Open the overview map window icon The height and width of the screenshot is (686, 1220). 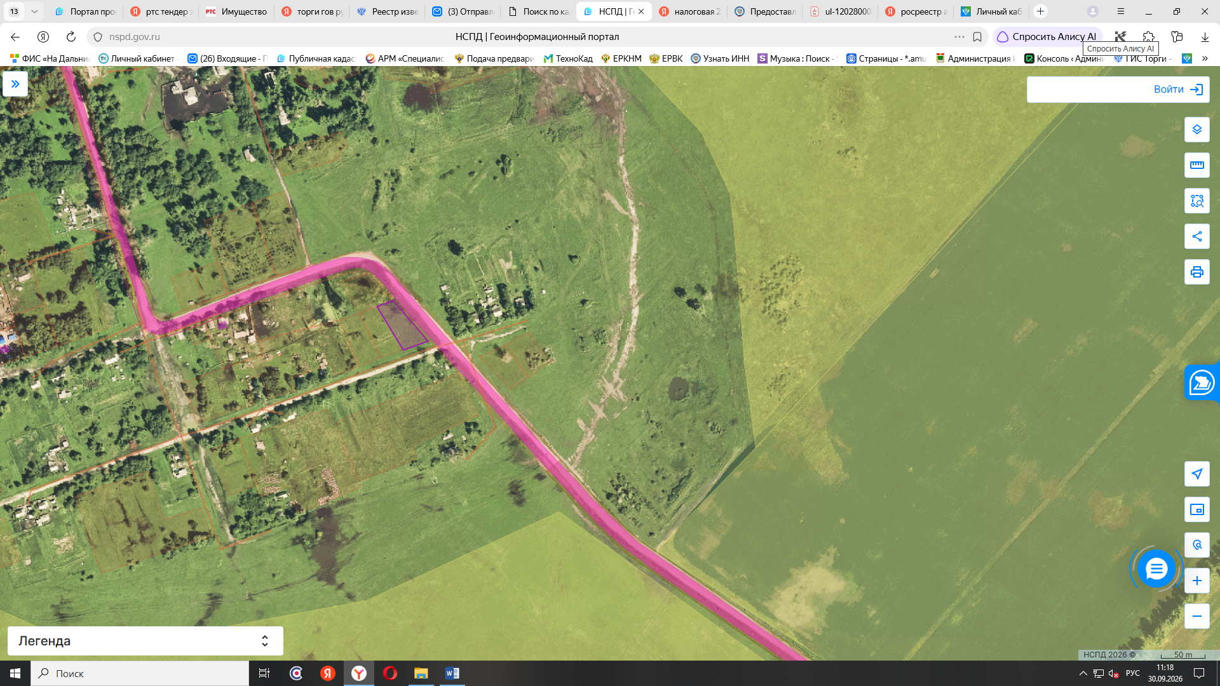point(1197,509)
